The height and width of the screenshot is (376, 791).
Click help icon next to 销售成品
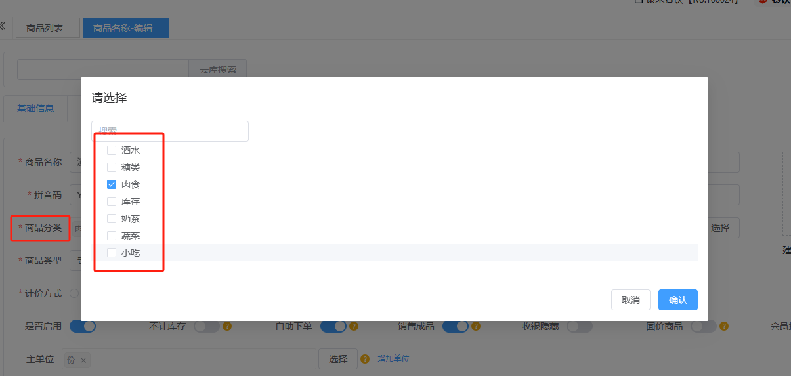click(x=476, y=326)
